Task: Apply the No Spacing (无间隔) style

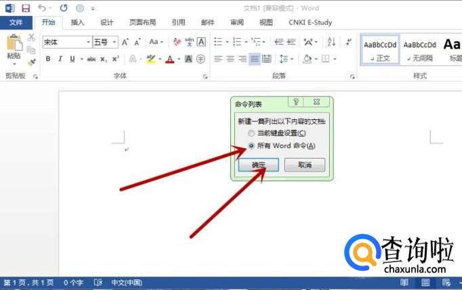Action: (419, 50)
